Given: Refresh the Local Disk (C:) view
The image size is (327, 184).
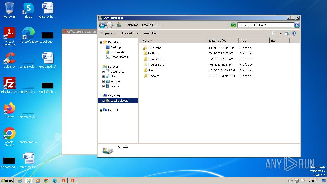Looking at the screenshot, I should tap(233, 25).
